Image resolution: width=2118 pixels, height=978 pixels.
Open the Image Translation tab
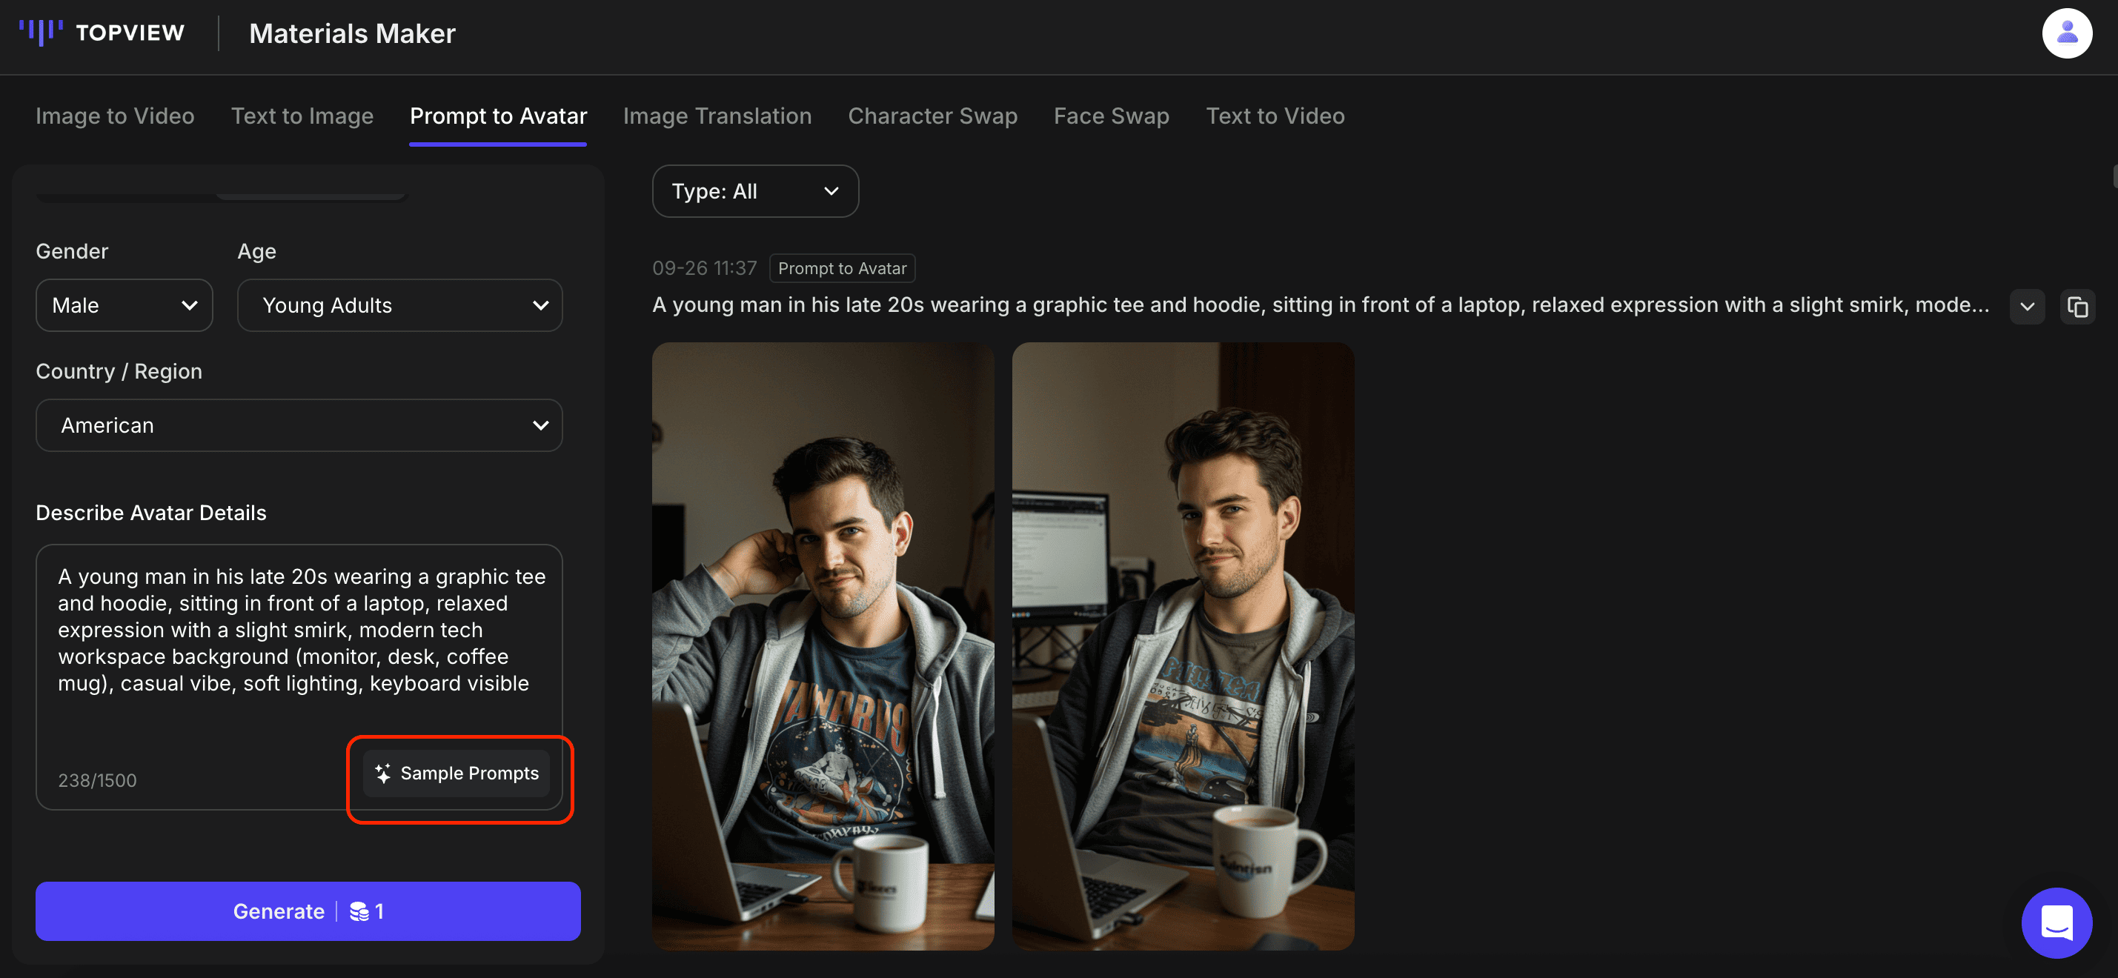(x=717, y=116)
